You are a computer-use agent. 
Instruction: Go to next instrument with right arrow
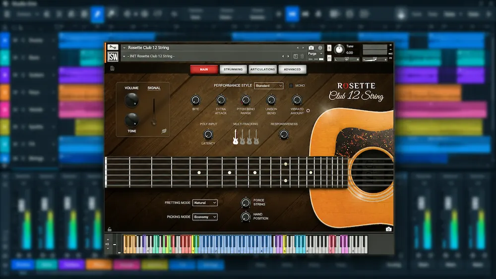pyautogui.click(x=303, y=47)
